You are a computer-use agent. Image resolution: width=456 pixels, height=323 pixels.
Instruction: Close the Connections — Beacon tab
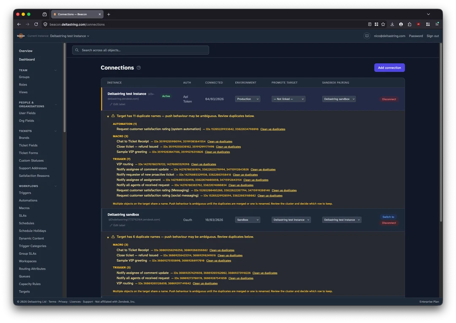click(100, 14)
